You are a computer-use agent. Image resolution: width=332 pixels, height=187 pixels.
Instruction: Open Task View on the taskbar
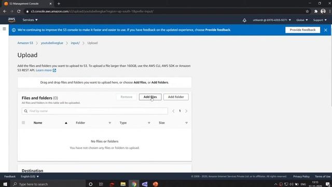pos(101,184)
